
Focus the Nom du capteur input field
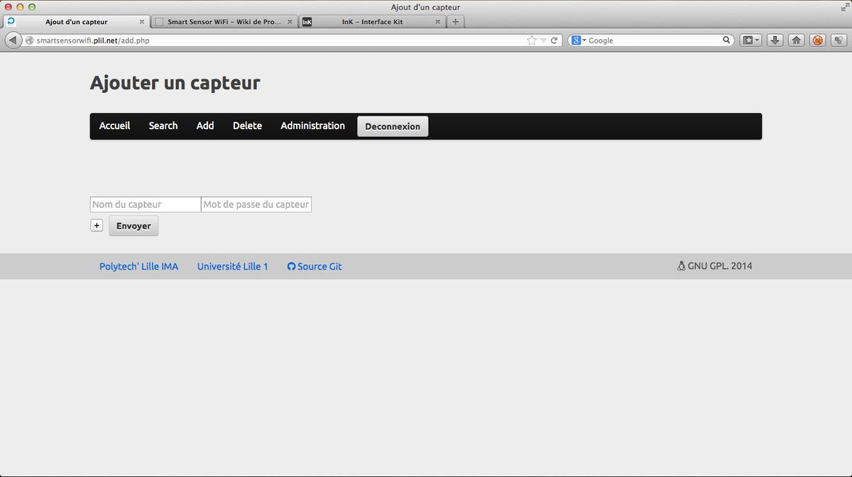pos(146,204)
